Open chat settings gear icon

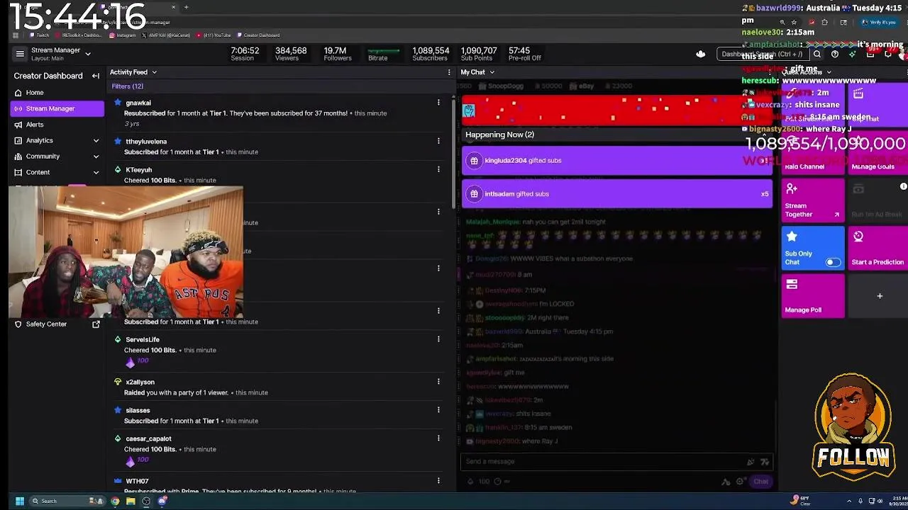(740, 482)
